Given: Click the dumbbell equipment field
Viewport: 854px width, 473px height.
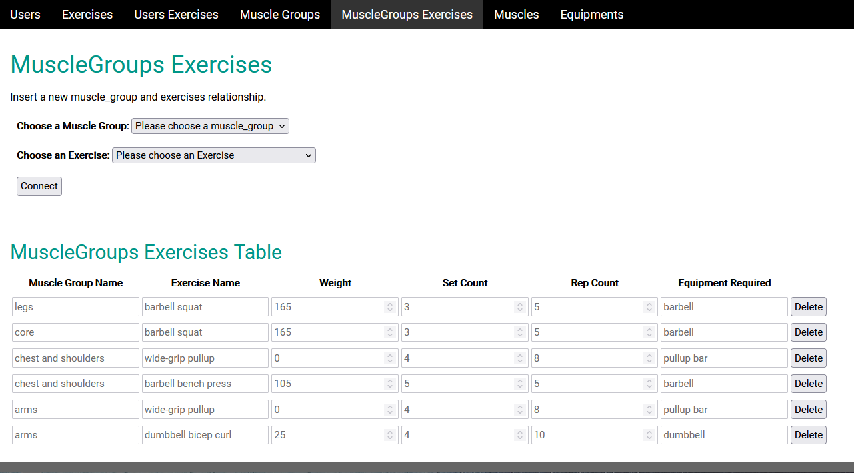Looking at the screenshot, I should [x=724, y=435].
